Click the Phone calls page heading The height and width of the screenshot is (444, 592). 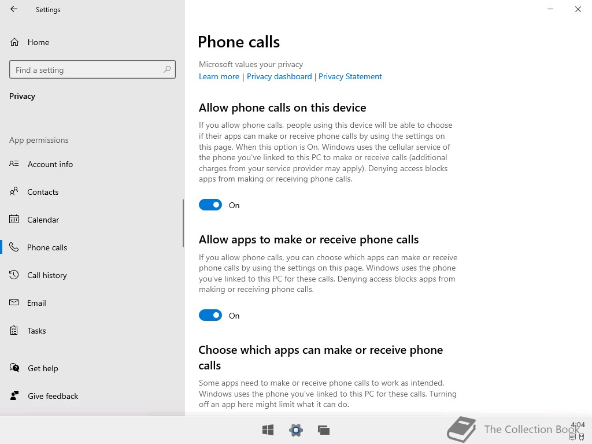[x=239, y=42]
